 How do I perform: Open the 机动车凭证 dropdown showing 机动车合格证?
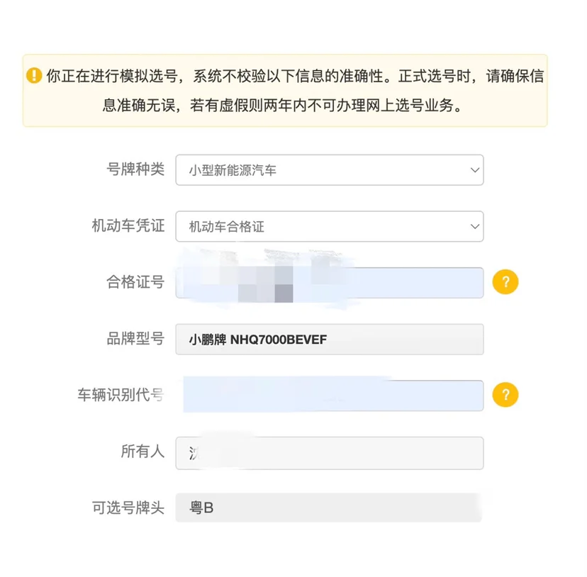click(330, 227)
